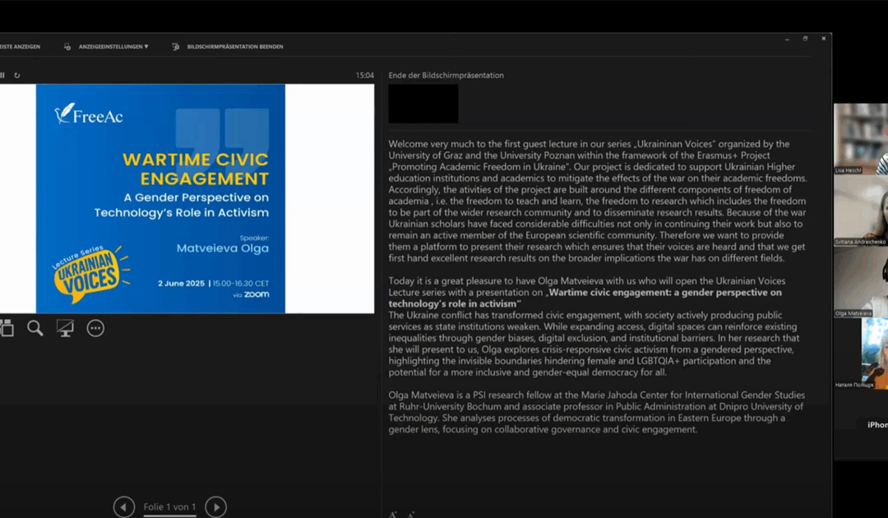
Task: Click the previous slide arrow
Action: (x=124, y=506)
